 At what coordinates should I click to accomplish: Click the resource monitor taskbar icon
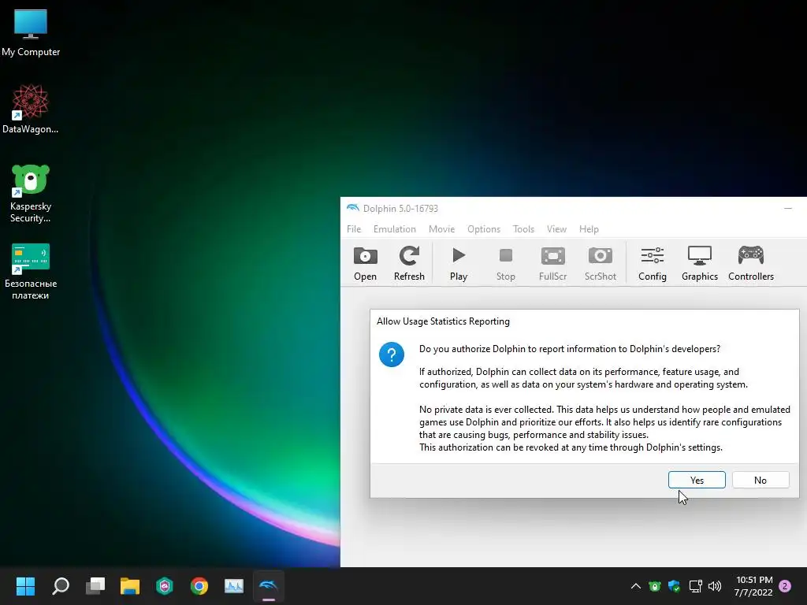(x=233, y=586)
